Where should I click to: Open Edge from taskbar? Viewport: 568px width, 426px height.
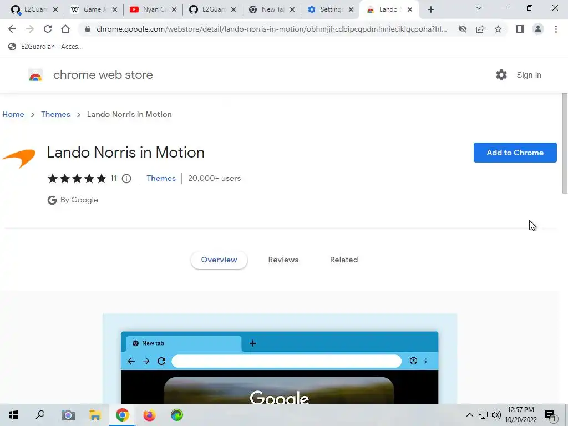coord(177,415)
